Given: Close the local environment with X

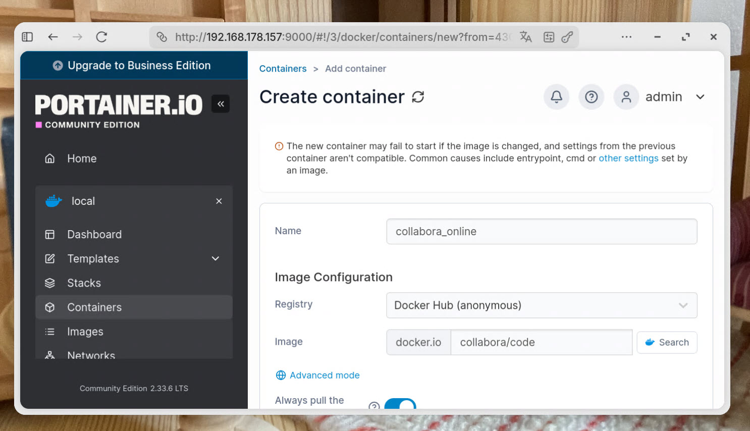Looking at the screenshot, I should tap(219, 201).
